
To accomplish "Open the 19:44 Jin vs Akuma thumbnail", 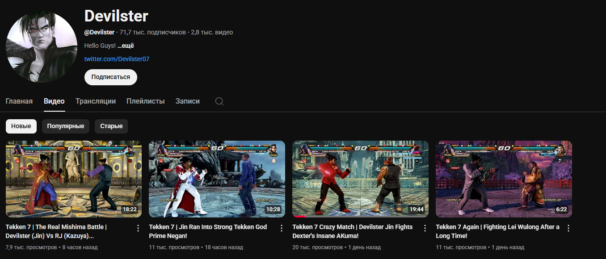I will click(x=360, y=179).
